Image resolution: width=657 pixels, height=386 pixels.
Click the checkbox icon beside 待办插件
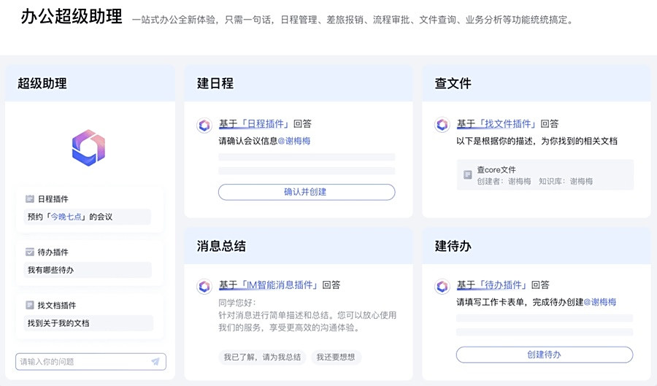click(x=30, y=252)
